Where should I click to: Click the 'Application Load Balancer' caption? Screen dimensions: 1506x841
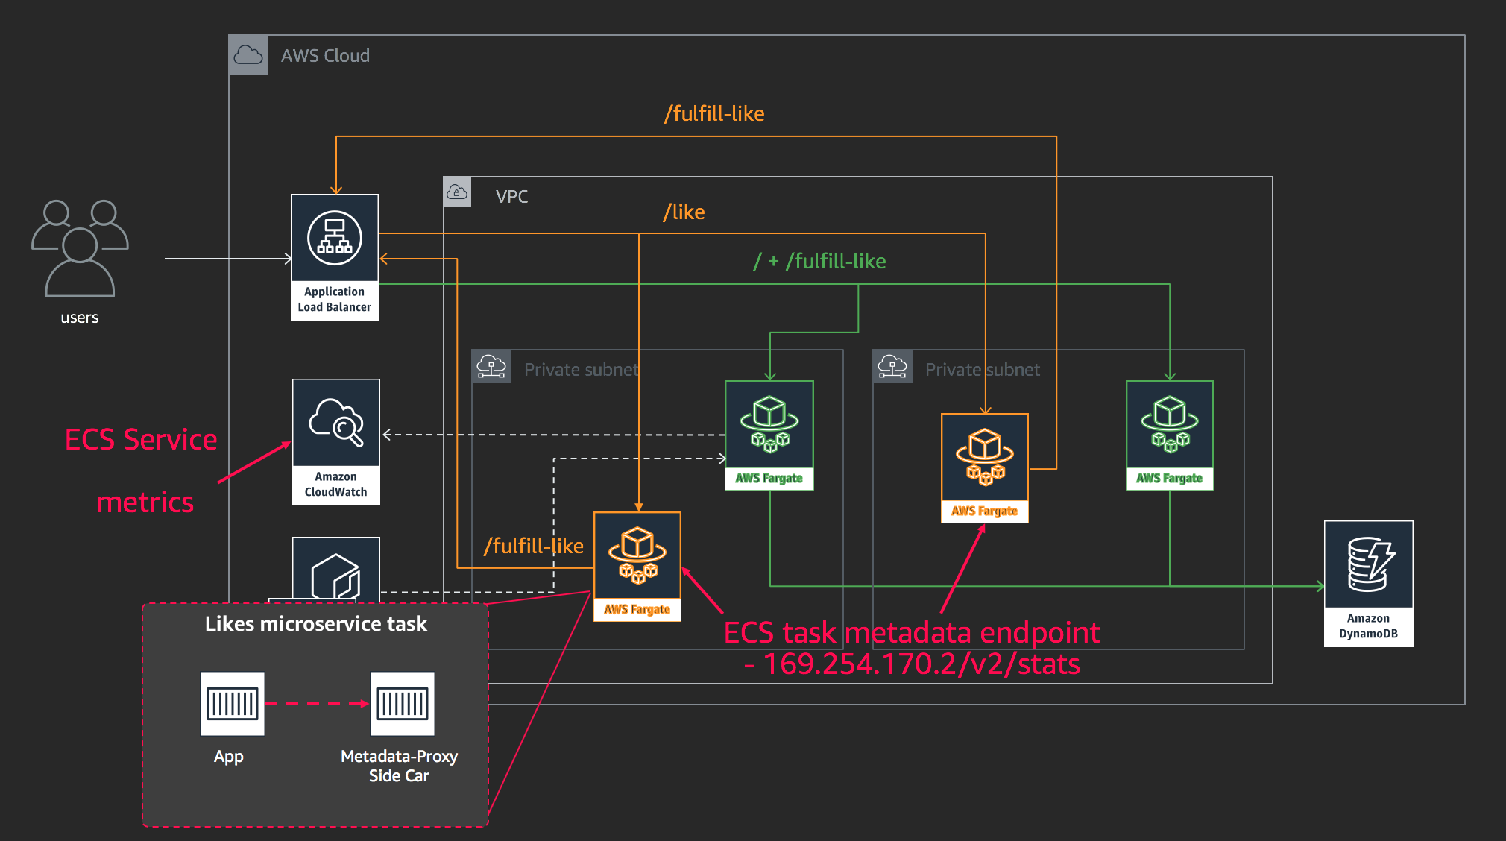[335, 300]
